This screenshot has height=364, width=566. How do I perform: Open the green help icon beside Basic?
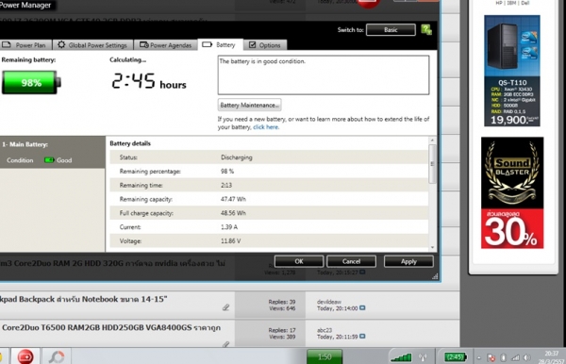(x=426, y=29)
